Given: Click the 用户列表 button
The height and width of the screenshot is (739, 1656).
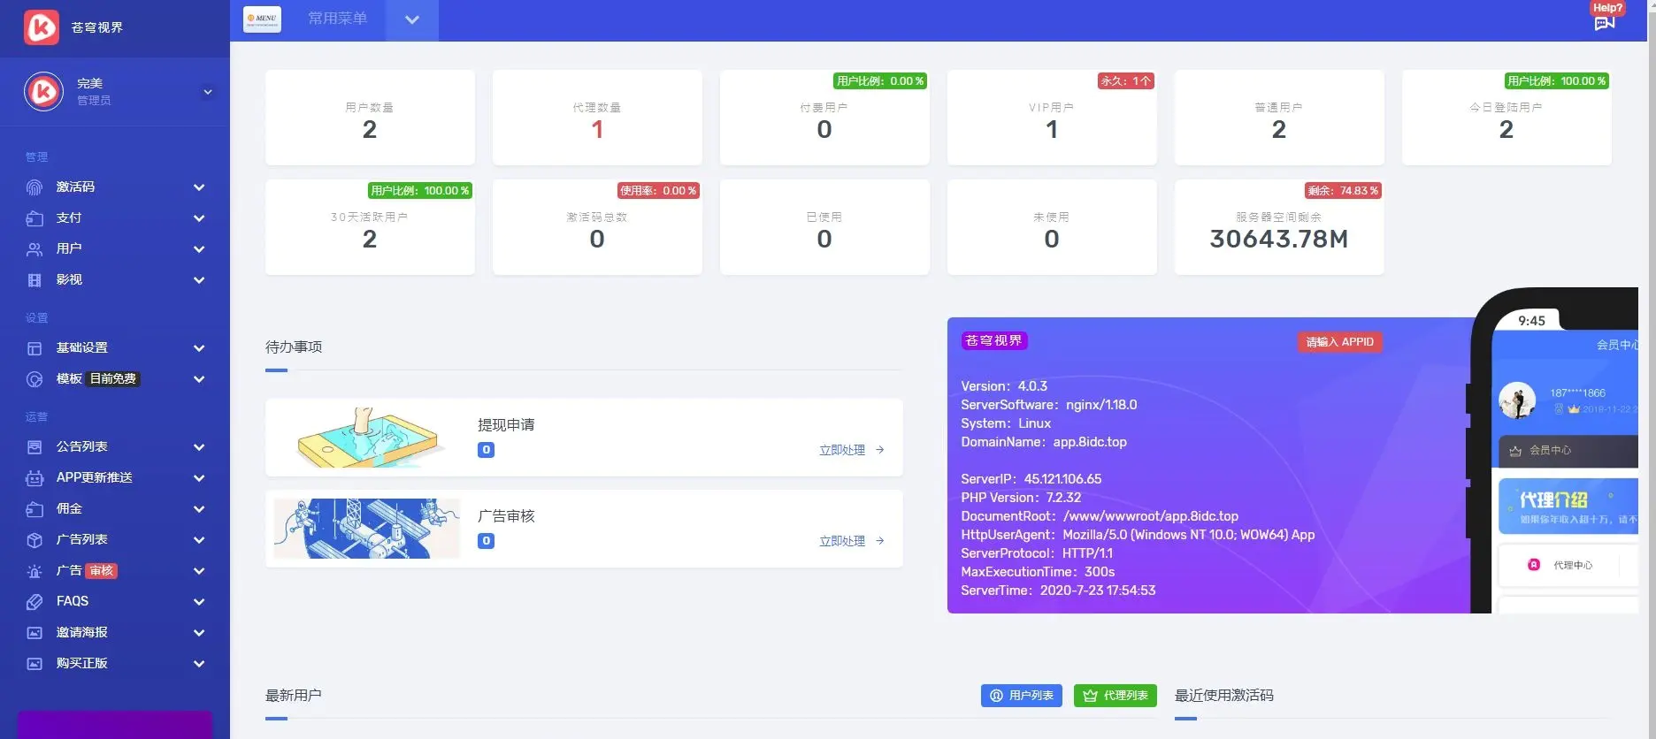Looking at the screenshot, I should pyautogui.click(x=1022, y=696).
